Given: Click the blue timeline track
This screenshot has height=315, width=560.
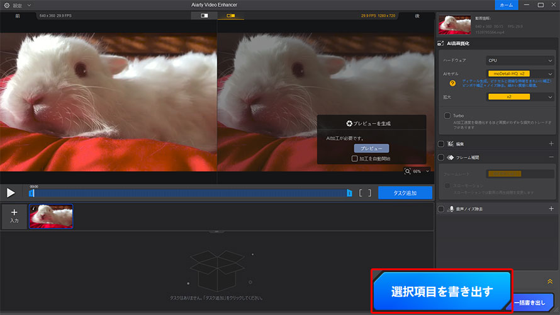Looking at the screenshot, I should click(x=191, y=193).
